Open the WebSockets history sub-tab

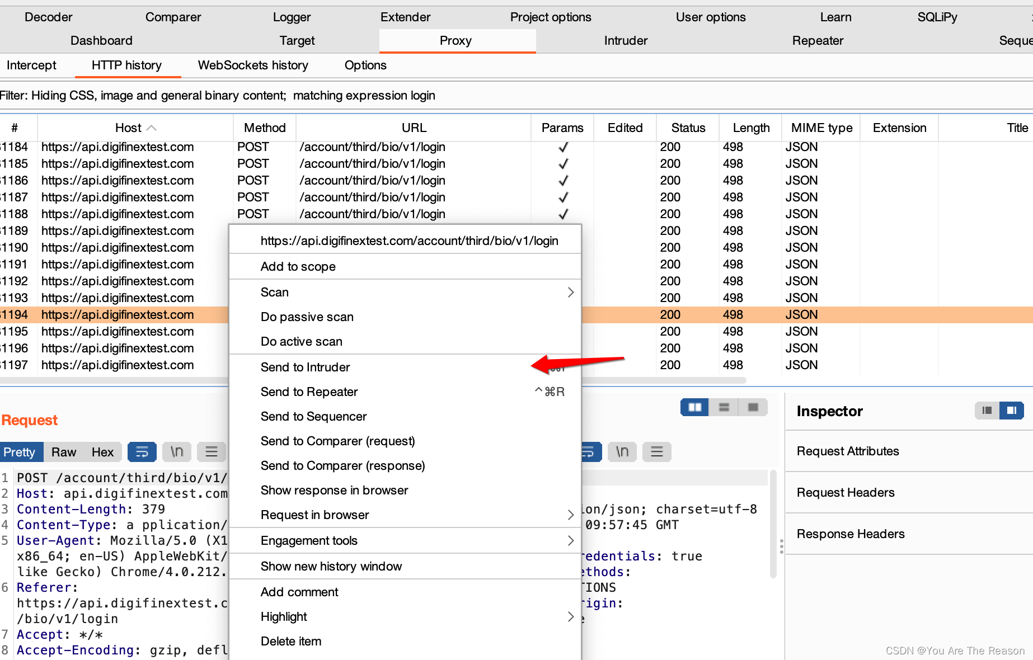(x=253, y=65)
